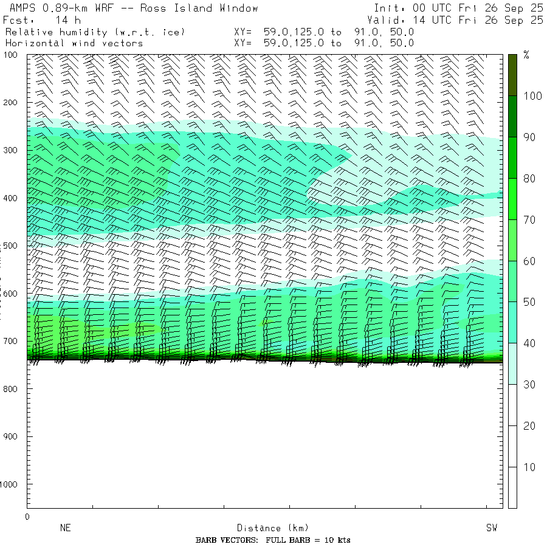Image resolution: width=547 pixels, height=547 pixels.
Task: Click the 800 tick label on pressure axis
Action: point(12,389)
